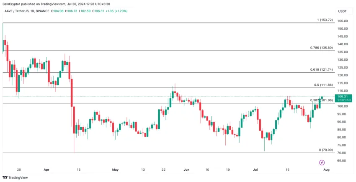This screenshot has width=356, height=182.
Task: Open the TradingView text link at bottom
Action: pyautogui.click(x=19, y=177)
